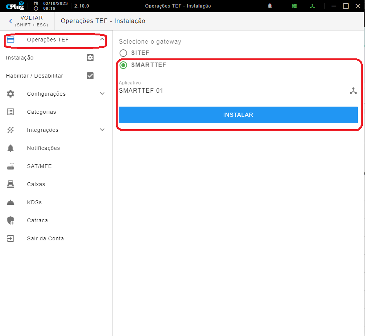Click the Integrações dots icon
The image size is (365, 336).
[11, 130]
